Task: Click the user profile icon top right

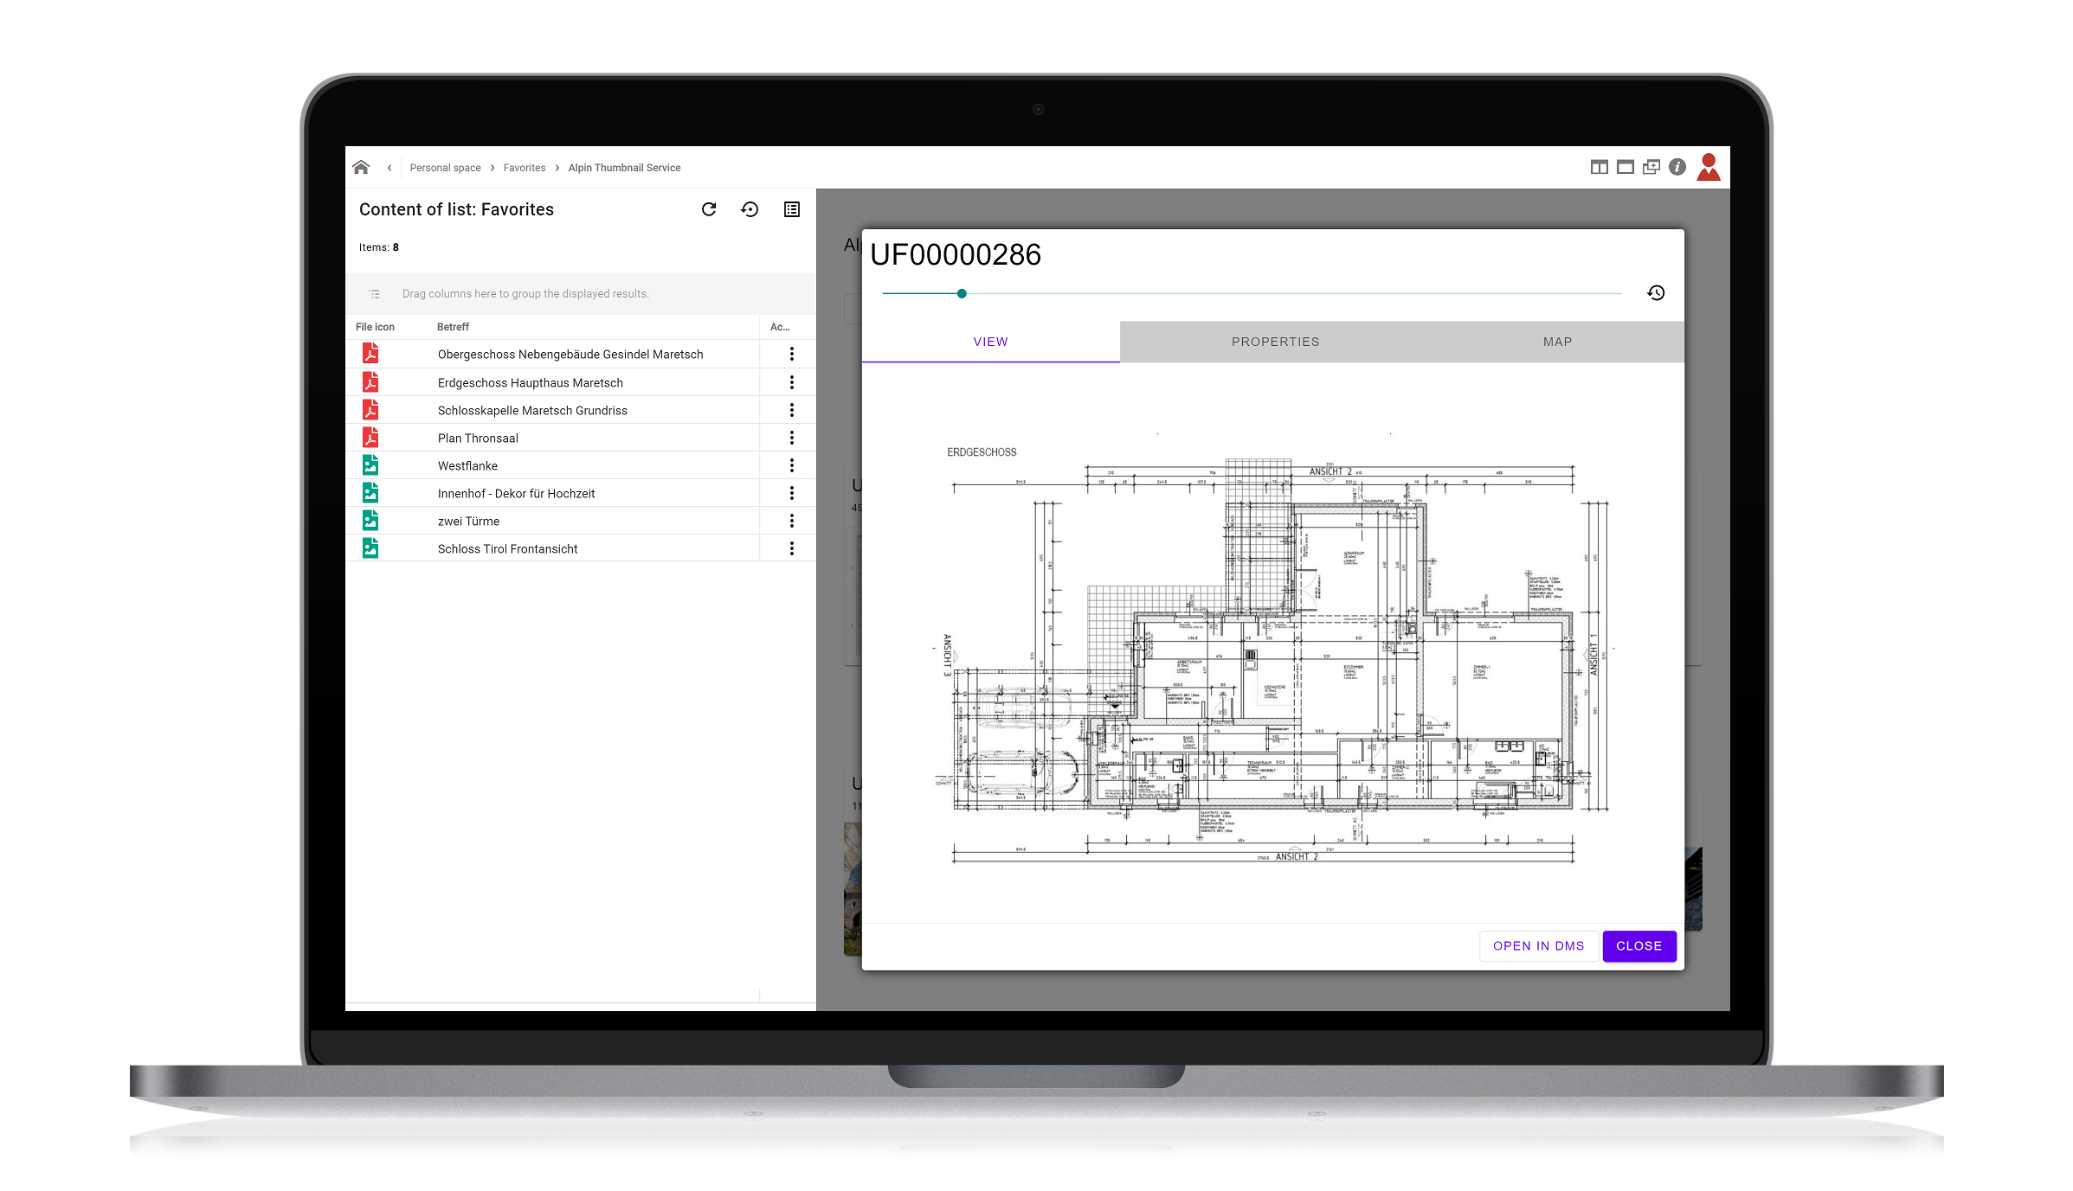Action: coord(1709,166)
